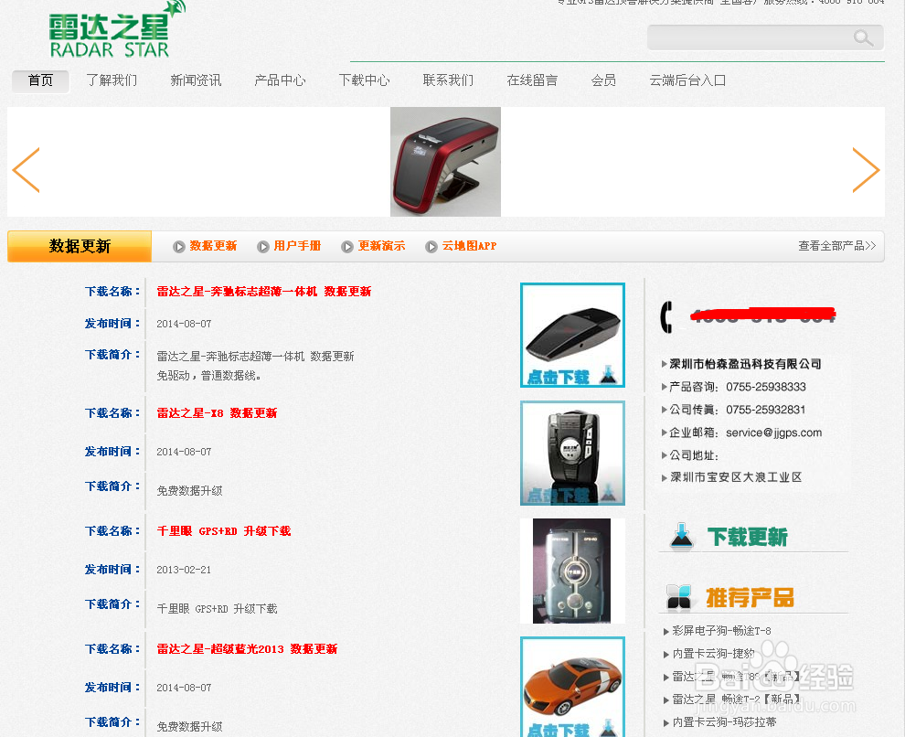Open the 会员 menu item

tap(603, 80)
